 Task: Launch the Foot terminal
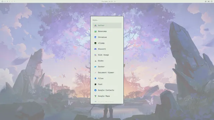tap(107, 84)
